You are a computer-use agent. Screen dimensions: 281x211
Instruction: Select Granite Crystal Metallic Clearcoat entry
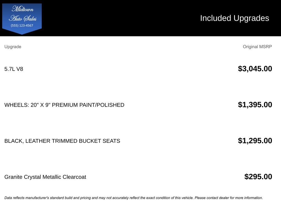click(45, 177)
